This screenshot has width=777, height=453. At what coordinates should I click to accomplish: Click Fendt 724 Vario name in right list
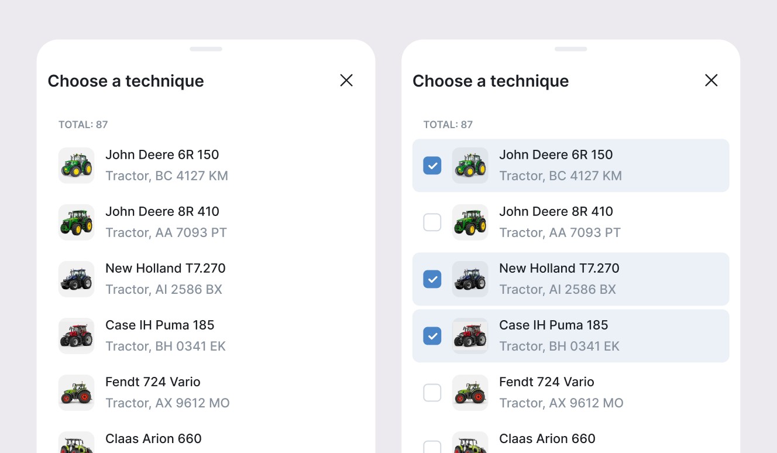546,382
